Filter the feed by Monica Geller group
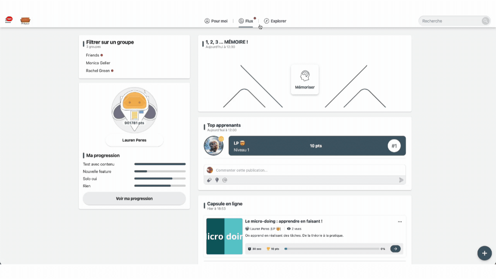Screen dimensions: 496x279 98,63
